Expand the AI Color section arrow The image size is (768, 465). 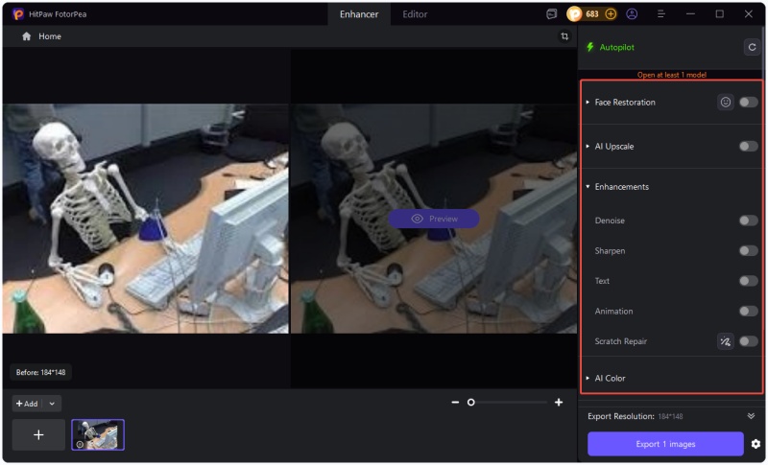point(588,378)
